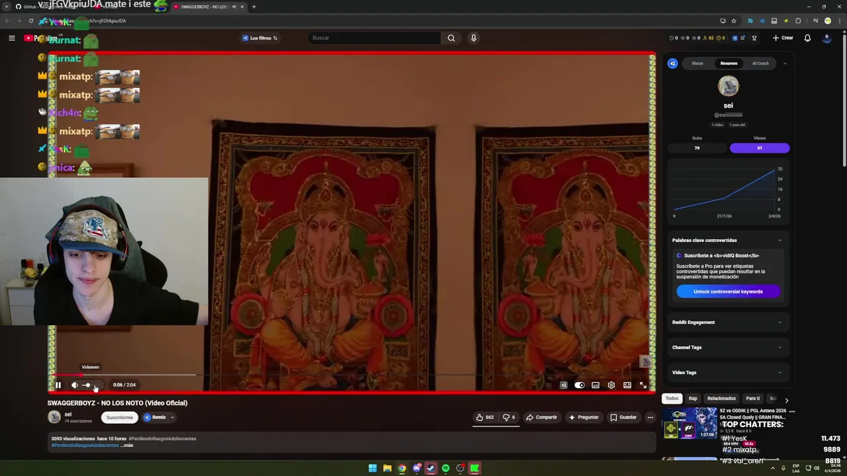Viewport: 847px width, 476px height.
Task: Bookmark the page with the star icon
Action: click(734, 20)
